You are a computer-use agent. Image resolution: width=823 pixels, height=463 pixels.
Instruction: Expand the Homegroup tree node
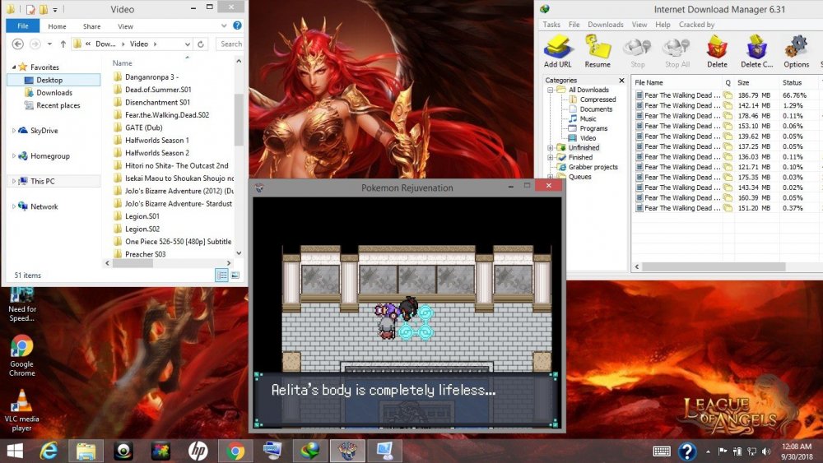pos(14,155)
